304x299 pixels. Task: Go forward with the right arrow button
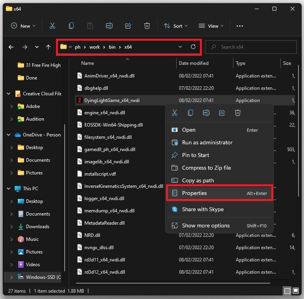coord(24,47)
